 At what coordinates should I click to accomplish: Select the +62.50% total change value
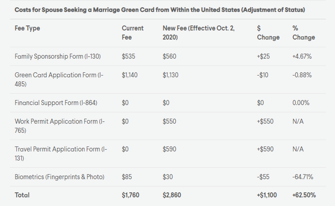(304, 195)
